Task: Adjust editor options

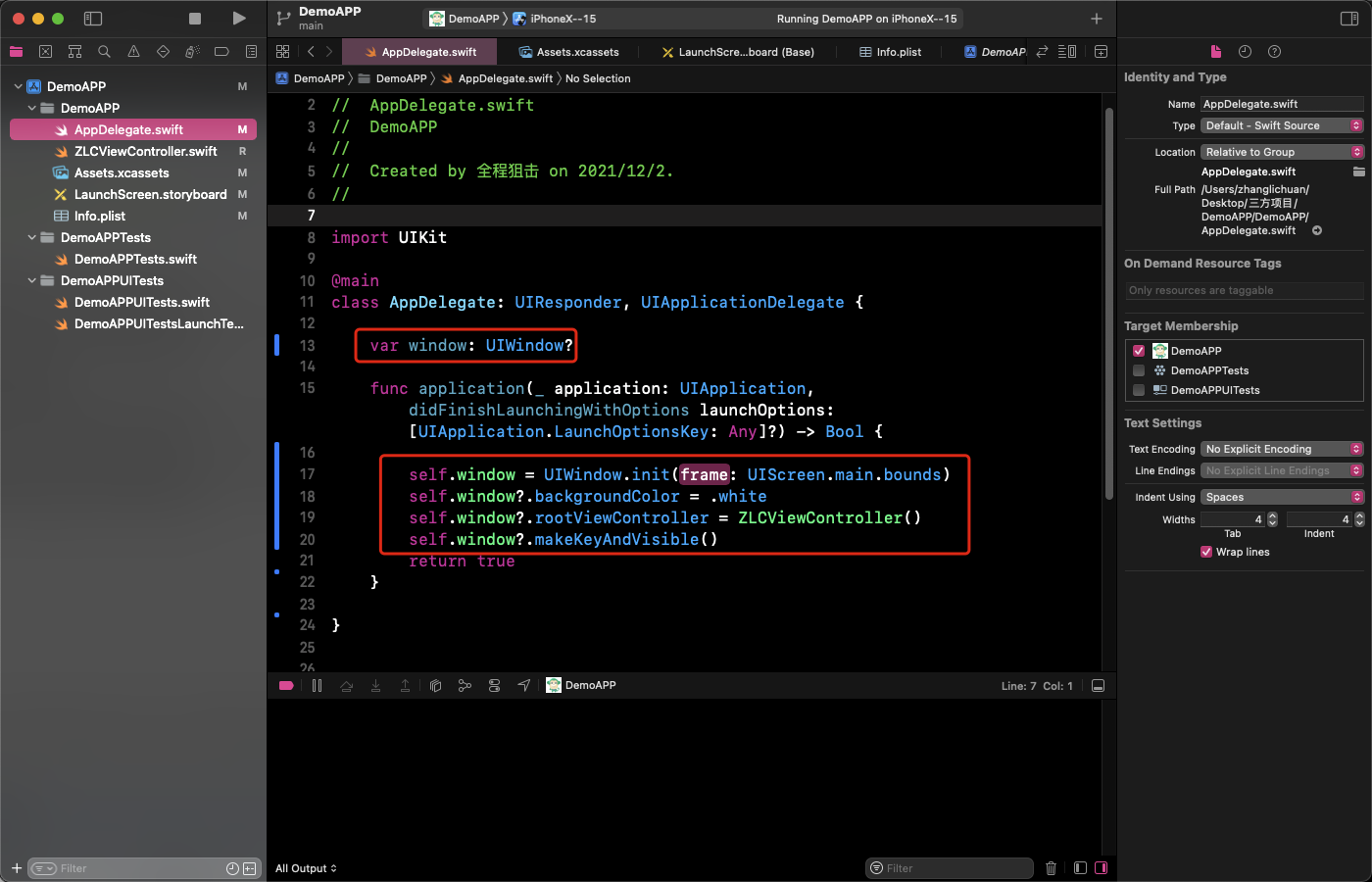Action: click(1067, 51)
